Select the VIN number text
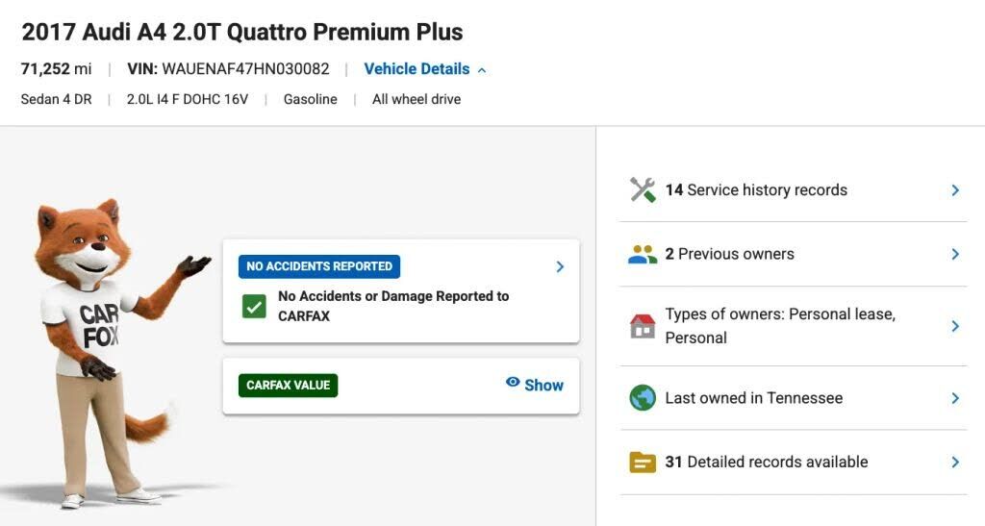The width and height of the screenshot is (985, 526). 245,69
